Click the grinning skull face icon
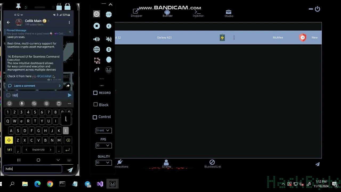This screenshot has height=192, width=341. [108, 70]
